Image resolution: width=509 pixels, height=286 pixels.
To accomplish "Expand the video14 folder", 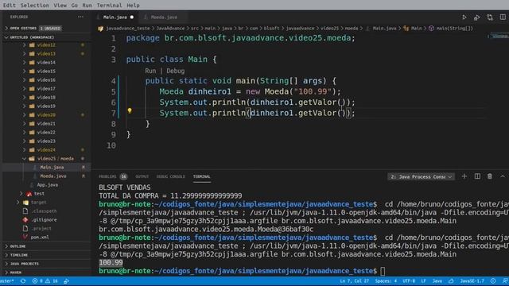I will (47, 62).
